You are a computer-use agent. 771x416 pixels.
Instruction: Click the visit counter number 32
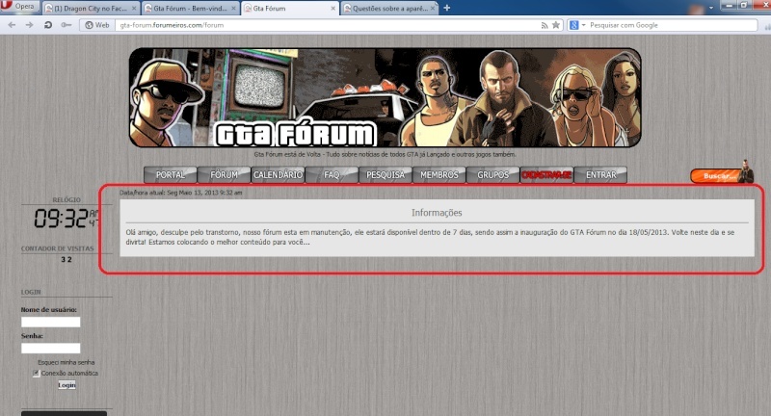point(66,259)
